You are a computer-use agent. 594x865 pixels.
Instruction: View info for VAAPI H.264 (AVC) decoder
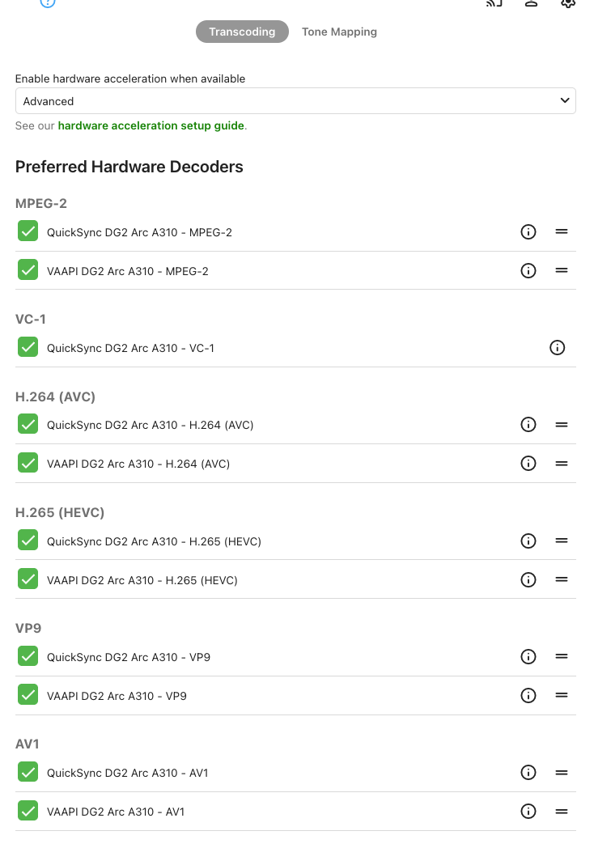pos(528,464)
